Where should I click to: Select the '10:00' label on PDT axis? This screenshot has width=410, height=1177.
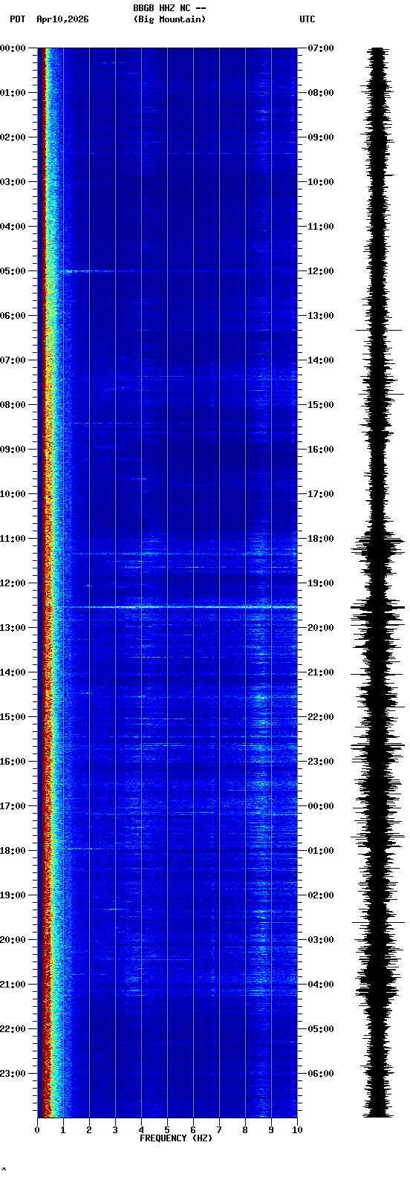tap(13, 494)
